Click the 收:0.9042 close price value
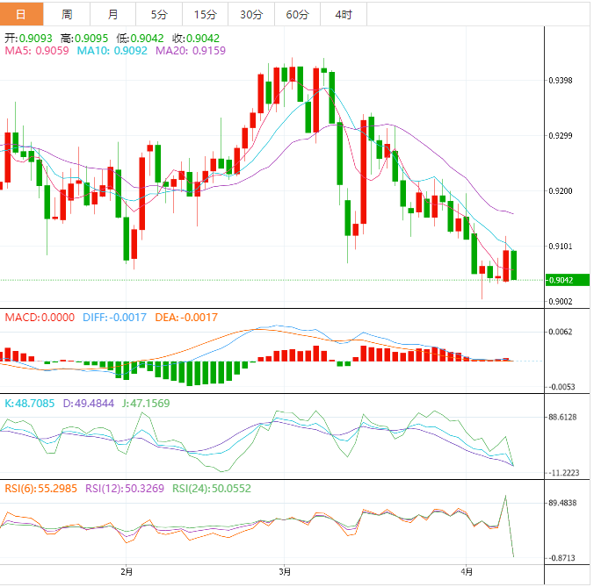 point(196,39)
